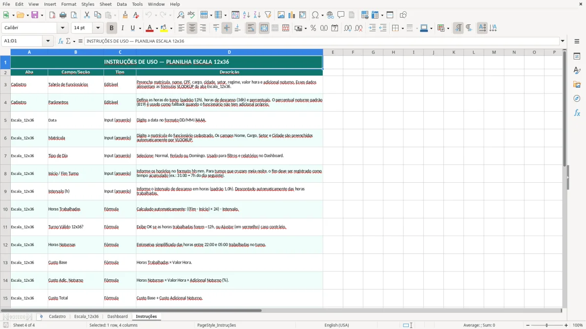Toggle Wrap Text button
The width and height of the screenshot is (586, 329).
(251, 28)
